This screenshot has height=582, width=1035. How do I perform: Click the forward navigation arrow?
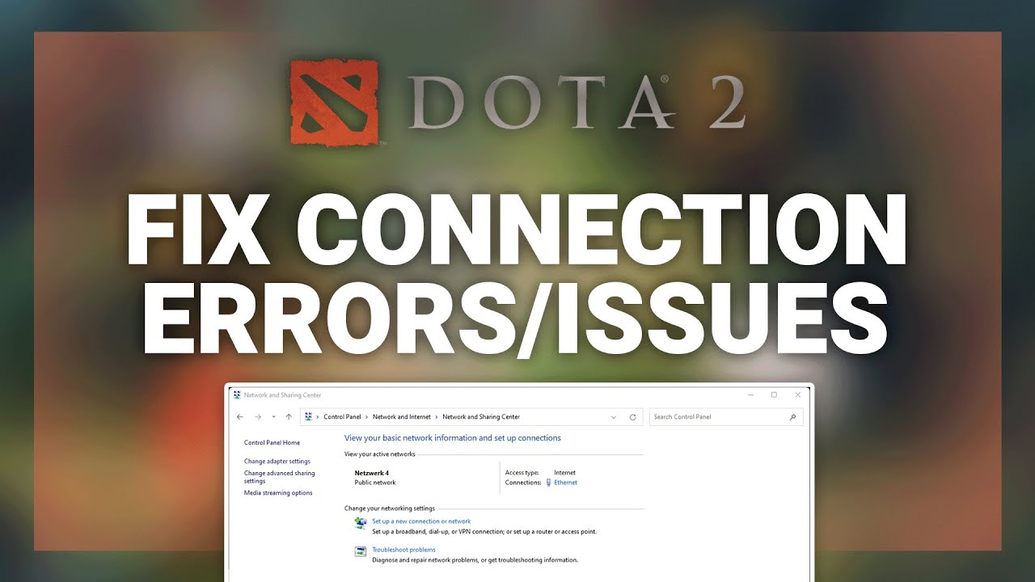pyautogui.click(x=258, y=417)
